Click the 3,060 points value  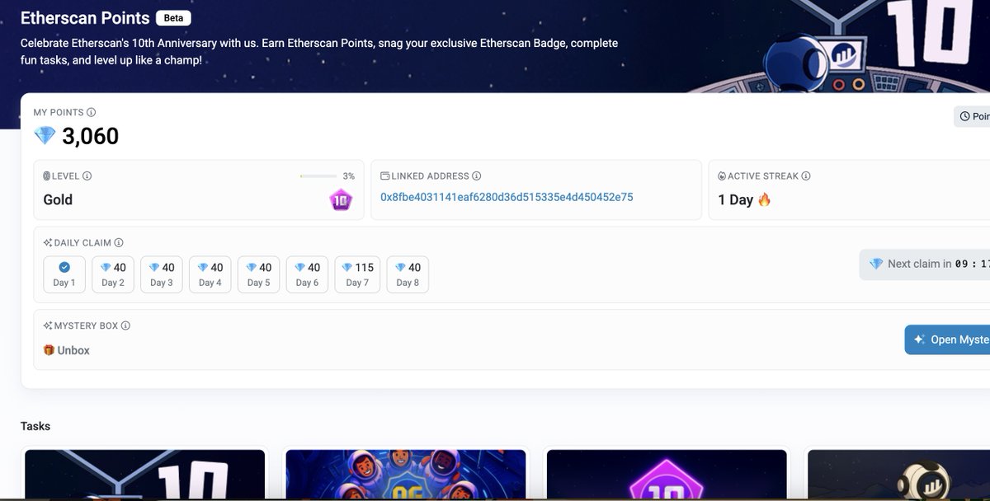[x=91, y=136]
